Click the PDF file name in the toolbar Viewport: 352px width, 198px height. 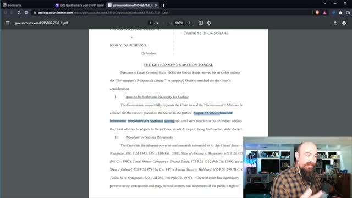pos(42,23)
